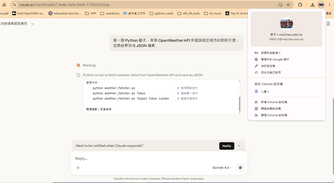This screenshot has width=334, height=183.
Task: Open Chrome three-dot menu
Action: [x=330, y=4]
